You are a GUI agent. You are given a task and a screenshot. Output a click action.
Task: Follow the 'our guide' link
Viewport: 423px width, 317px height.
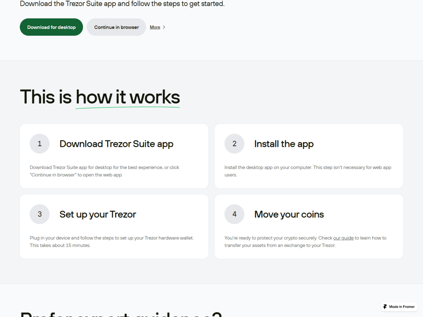(343, 238)
